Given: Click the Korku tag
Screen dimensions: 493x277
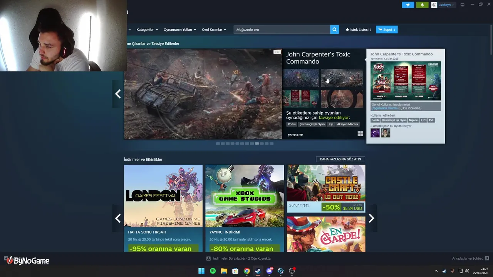Looking at the screenshot, I should (x=292, y=124).
